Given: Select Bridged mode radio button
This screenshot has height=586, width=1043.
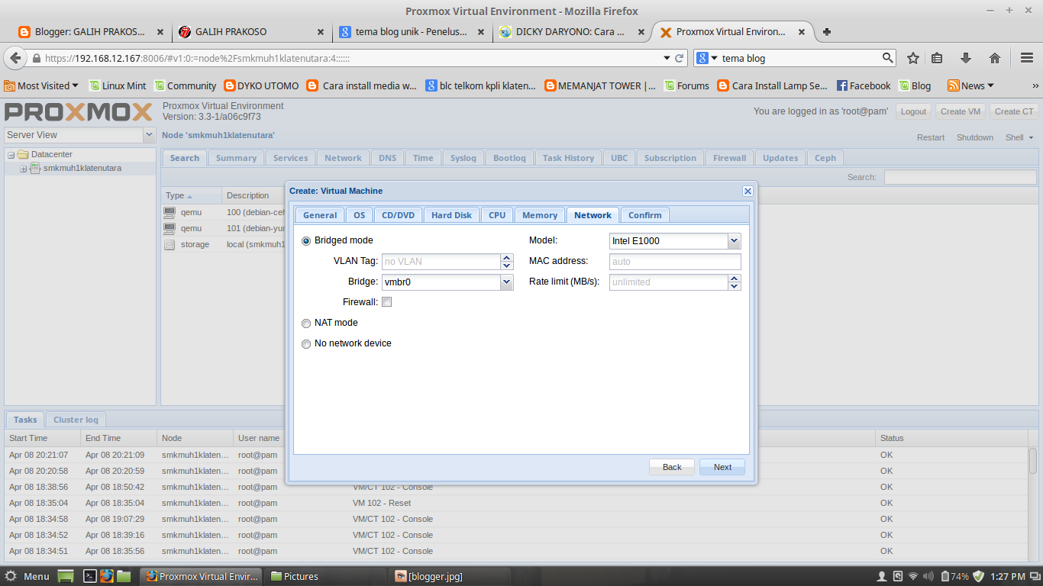Looking at the screenshot, I should [307, 240].
